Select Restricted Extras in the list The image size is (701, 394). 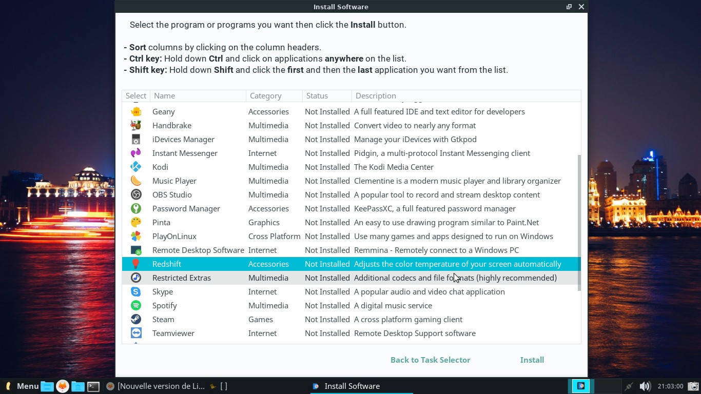(x=182, y=278)
